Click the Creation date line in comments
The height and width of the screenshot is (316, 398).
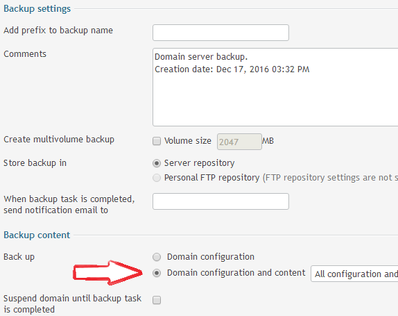[232, 69]
